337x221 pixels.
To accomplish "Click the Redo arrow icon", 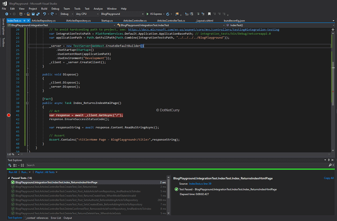I will [52, 14].
